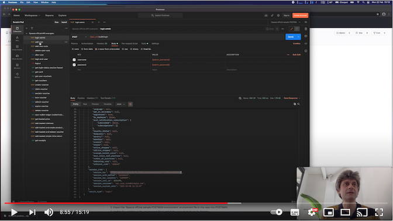Open the Send button dropdown arrow
The image size is (393, 221).
click(x=298, y=37)
